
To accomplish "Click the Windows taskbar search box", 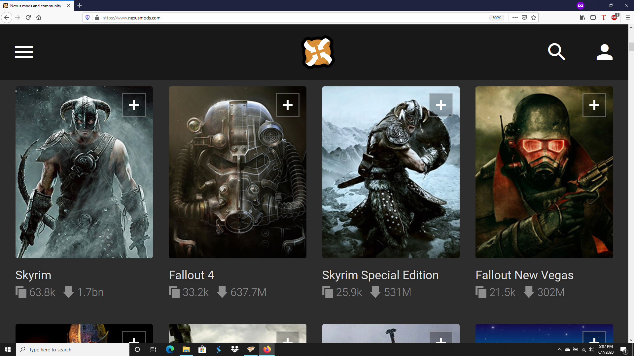I will point(73,349).
